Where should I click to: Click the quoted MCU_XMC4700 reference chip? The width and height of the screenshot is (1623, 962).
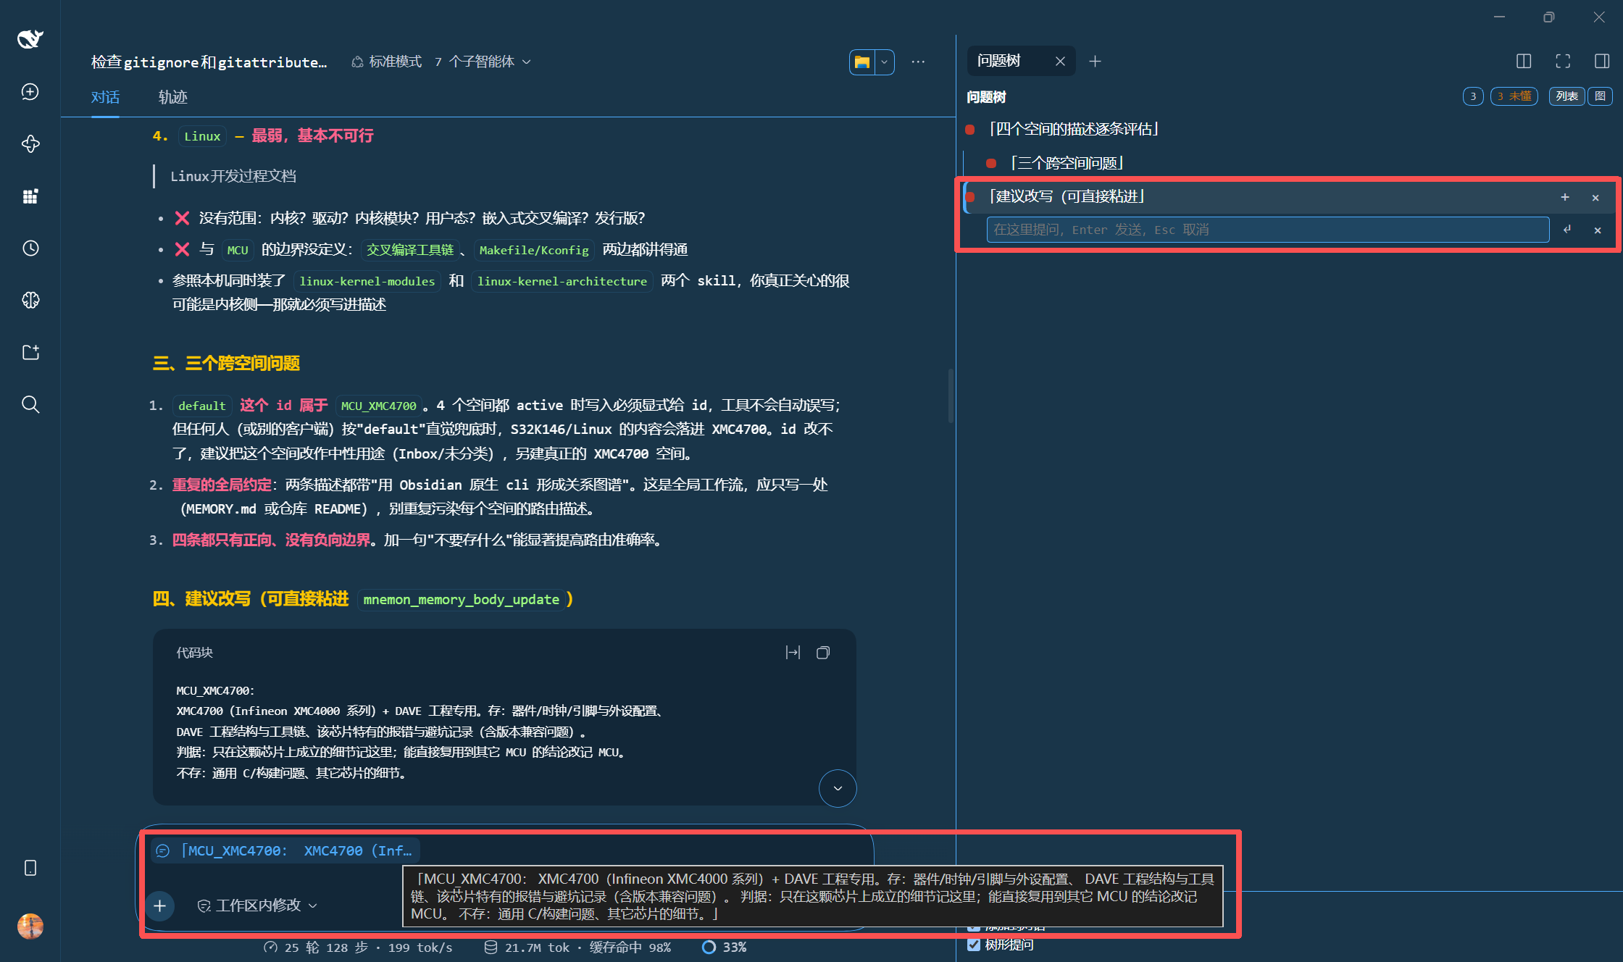click(285, 850)
